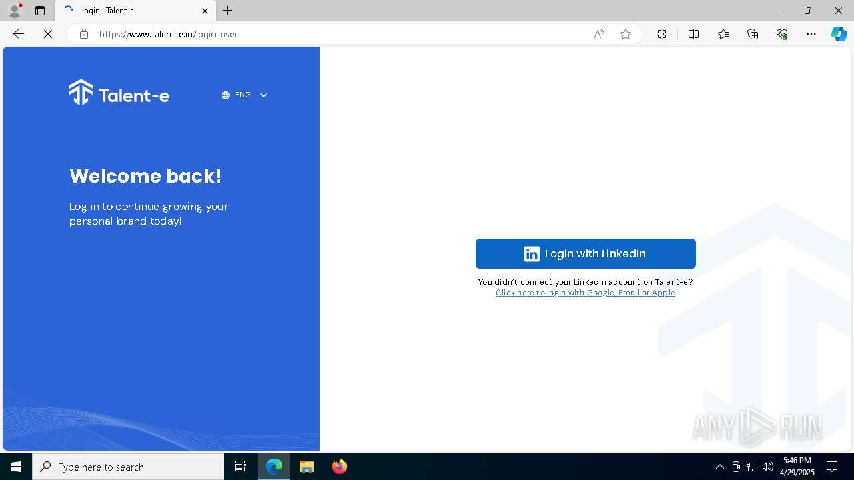
Task: Stop loading the page
Action: pyautogui.click(x=48, y=34)
